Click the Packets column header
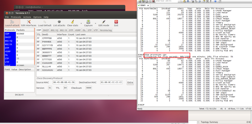The height and width of the screenshot is (124, 252). click(25, 30)
